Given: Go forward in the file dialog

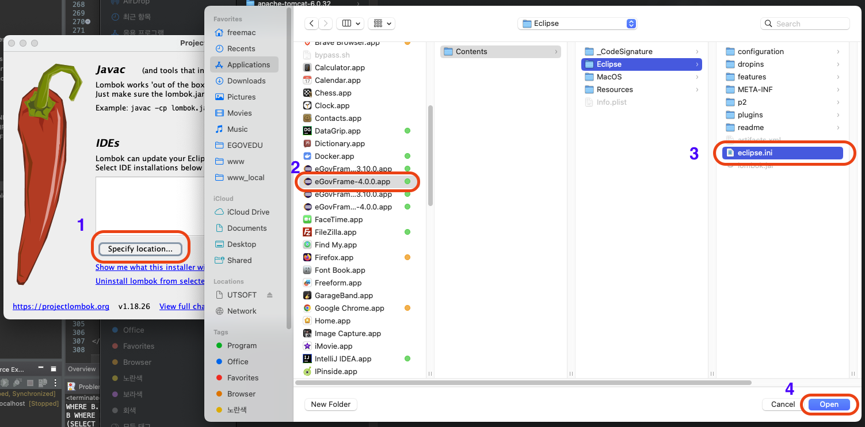Looking at the screenshot, I should (x=326, y=24).
